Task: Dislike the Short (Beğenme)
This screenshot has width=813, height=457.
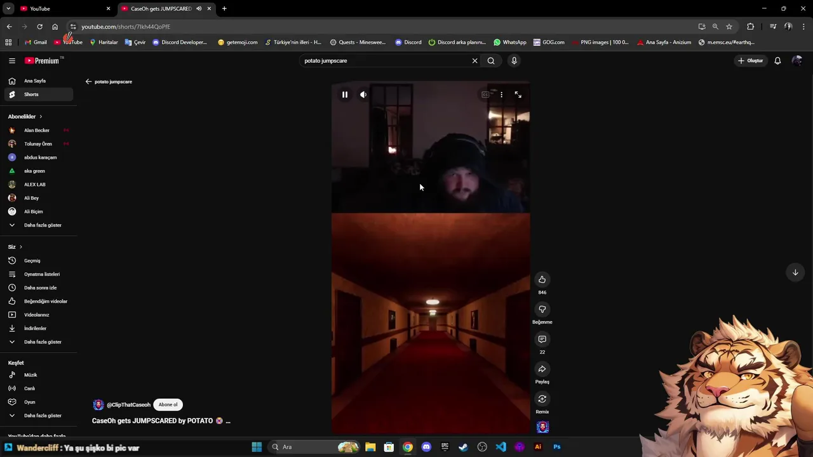Action: tap(542, 309)
